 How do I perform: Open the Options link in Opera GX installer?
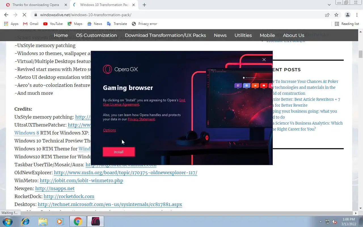point(109,130)
